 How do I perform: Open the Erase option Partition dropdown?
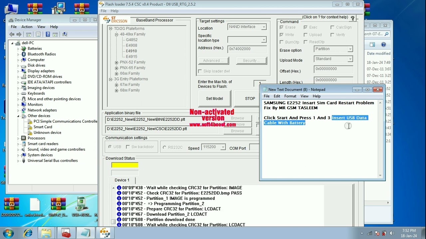click(350, 49)
